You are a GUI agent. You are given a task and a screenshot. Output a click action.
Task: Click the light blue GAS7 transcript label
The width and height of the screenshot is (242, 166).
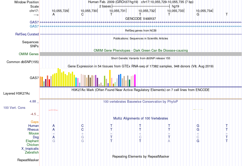(34, 26)
